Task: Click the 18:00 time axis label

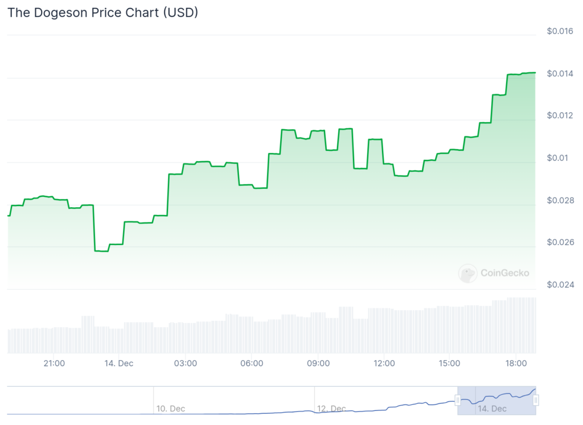Action: pos(516,363)
